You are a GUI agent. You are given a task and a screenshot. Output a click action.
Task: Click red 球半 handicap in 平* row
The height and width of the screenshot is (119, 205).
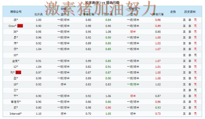coord(133,96)
